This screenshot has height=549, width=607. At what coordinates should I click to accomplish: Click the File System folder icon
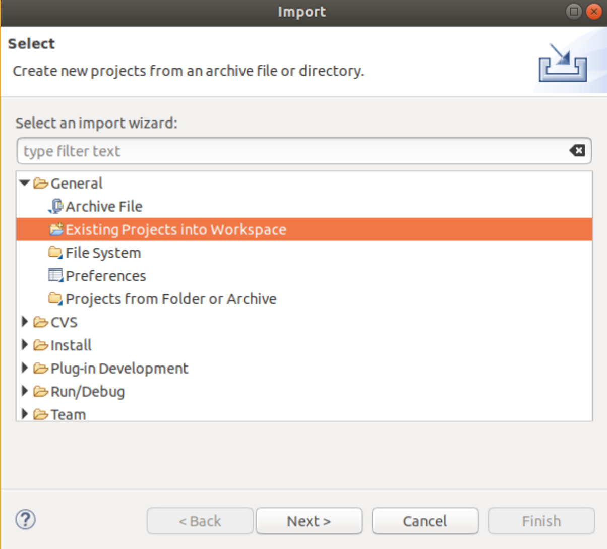[56, 252]
